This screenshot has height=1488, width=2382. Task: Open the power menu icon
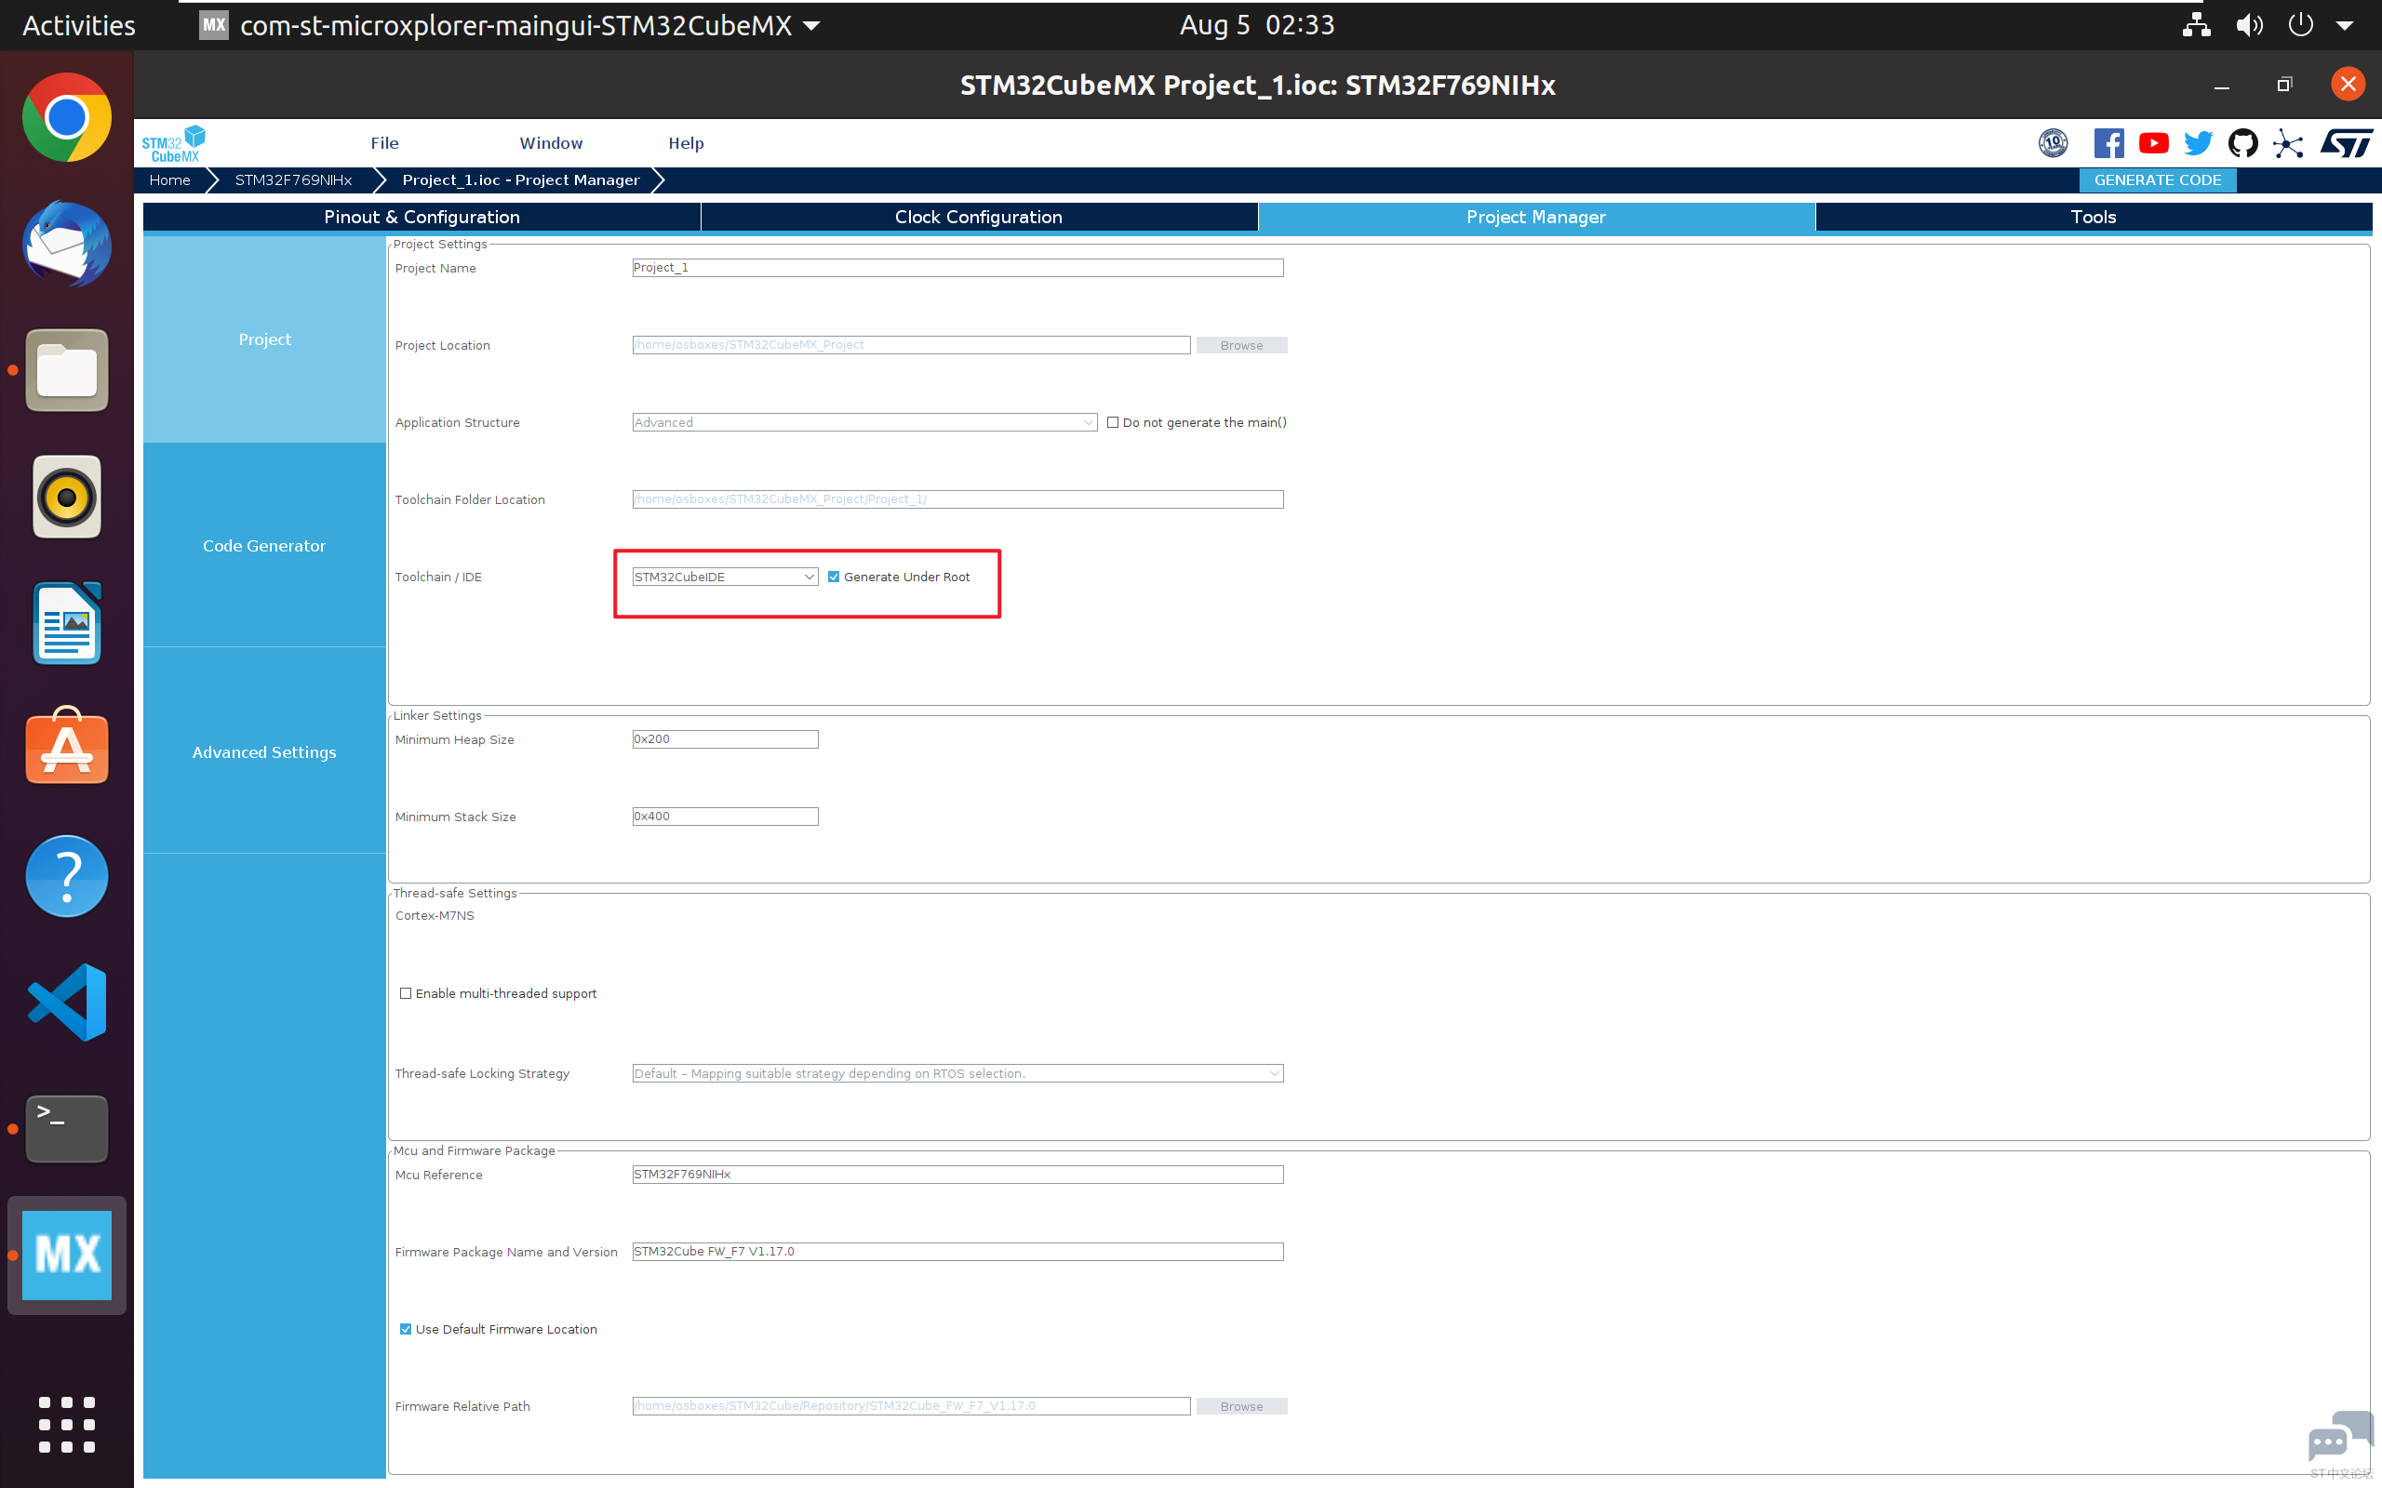tap(2300, 26)
